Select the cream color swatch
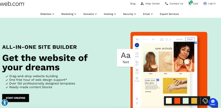Viewport: 221px width, 108px height. 169,101
